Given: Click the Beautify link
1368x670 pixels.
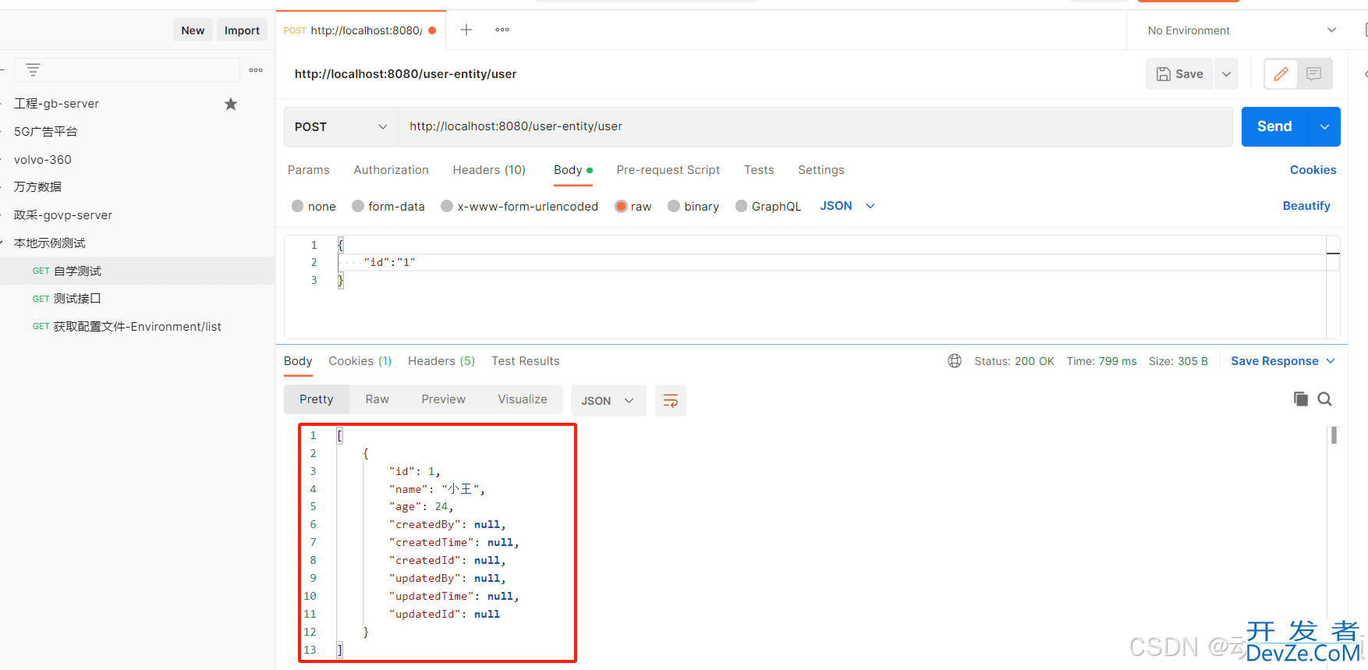Looking at the screenshot, I should click(1306, 206).
